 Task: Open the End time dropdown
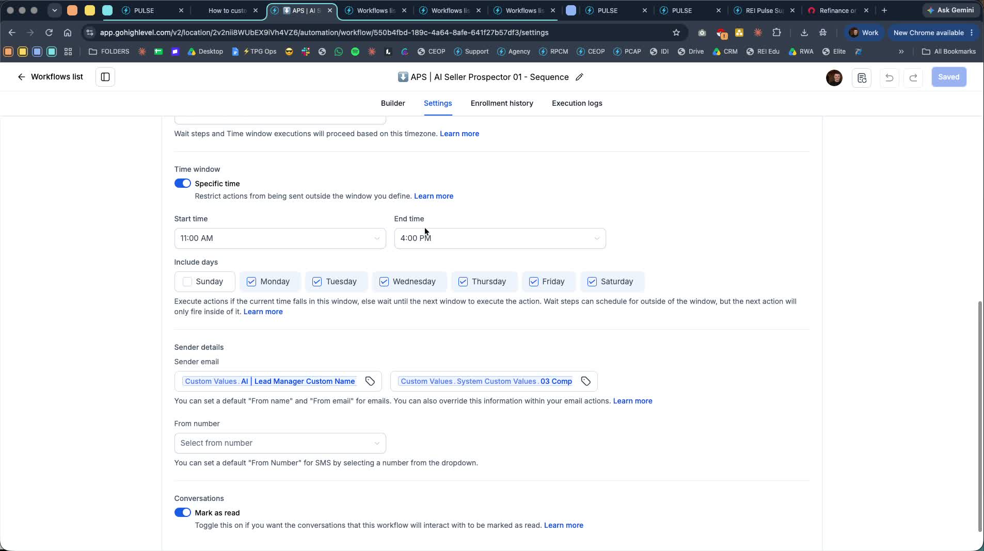(x=500, y=238)
